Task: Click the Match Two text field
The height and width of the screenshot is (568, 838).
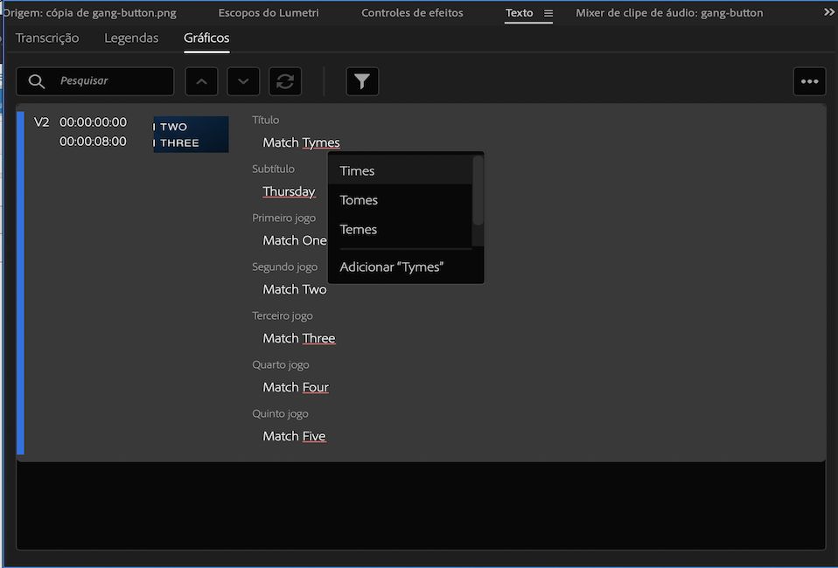Action: coord(295,289)
